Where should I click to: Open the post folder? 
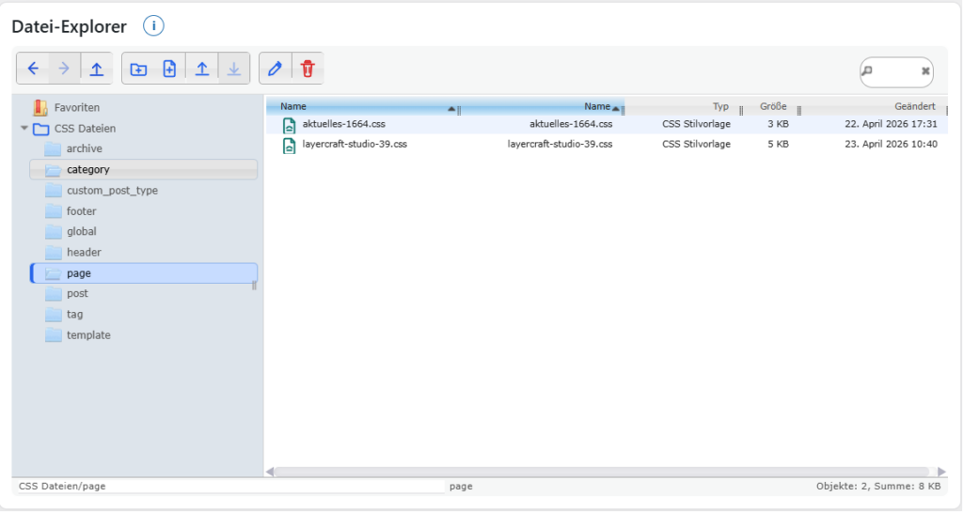(x=77, y=293)
